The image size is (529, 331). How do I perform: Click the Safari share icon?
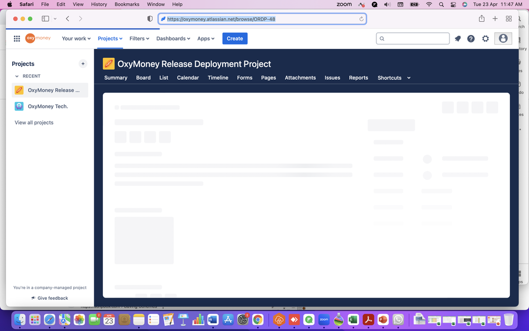click(x=481, y=19)
